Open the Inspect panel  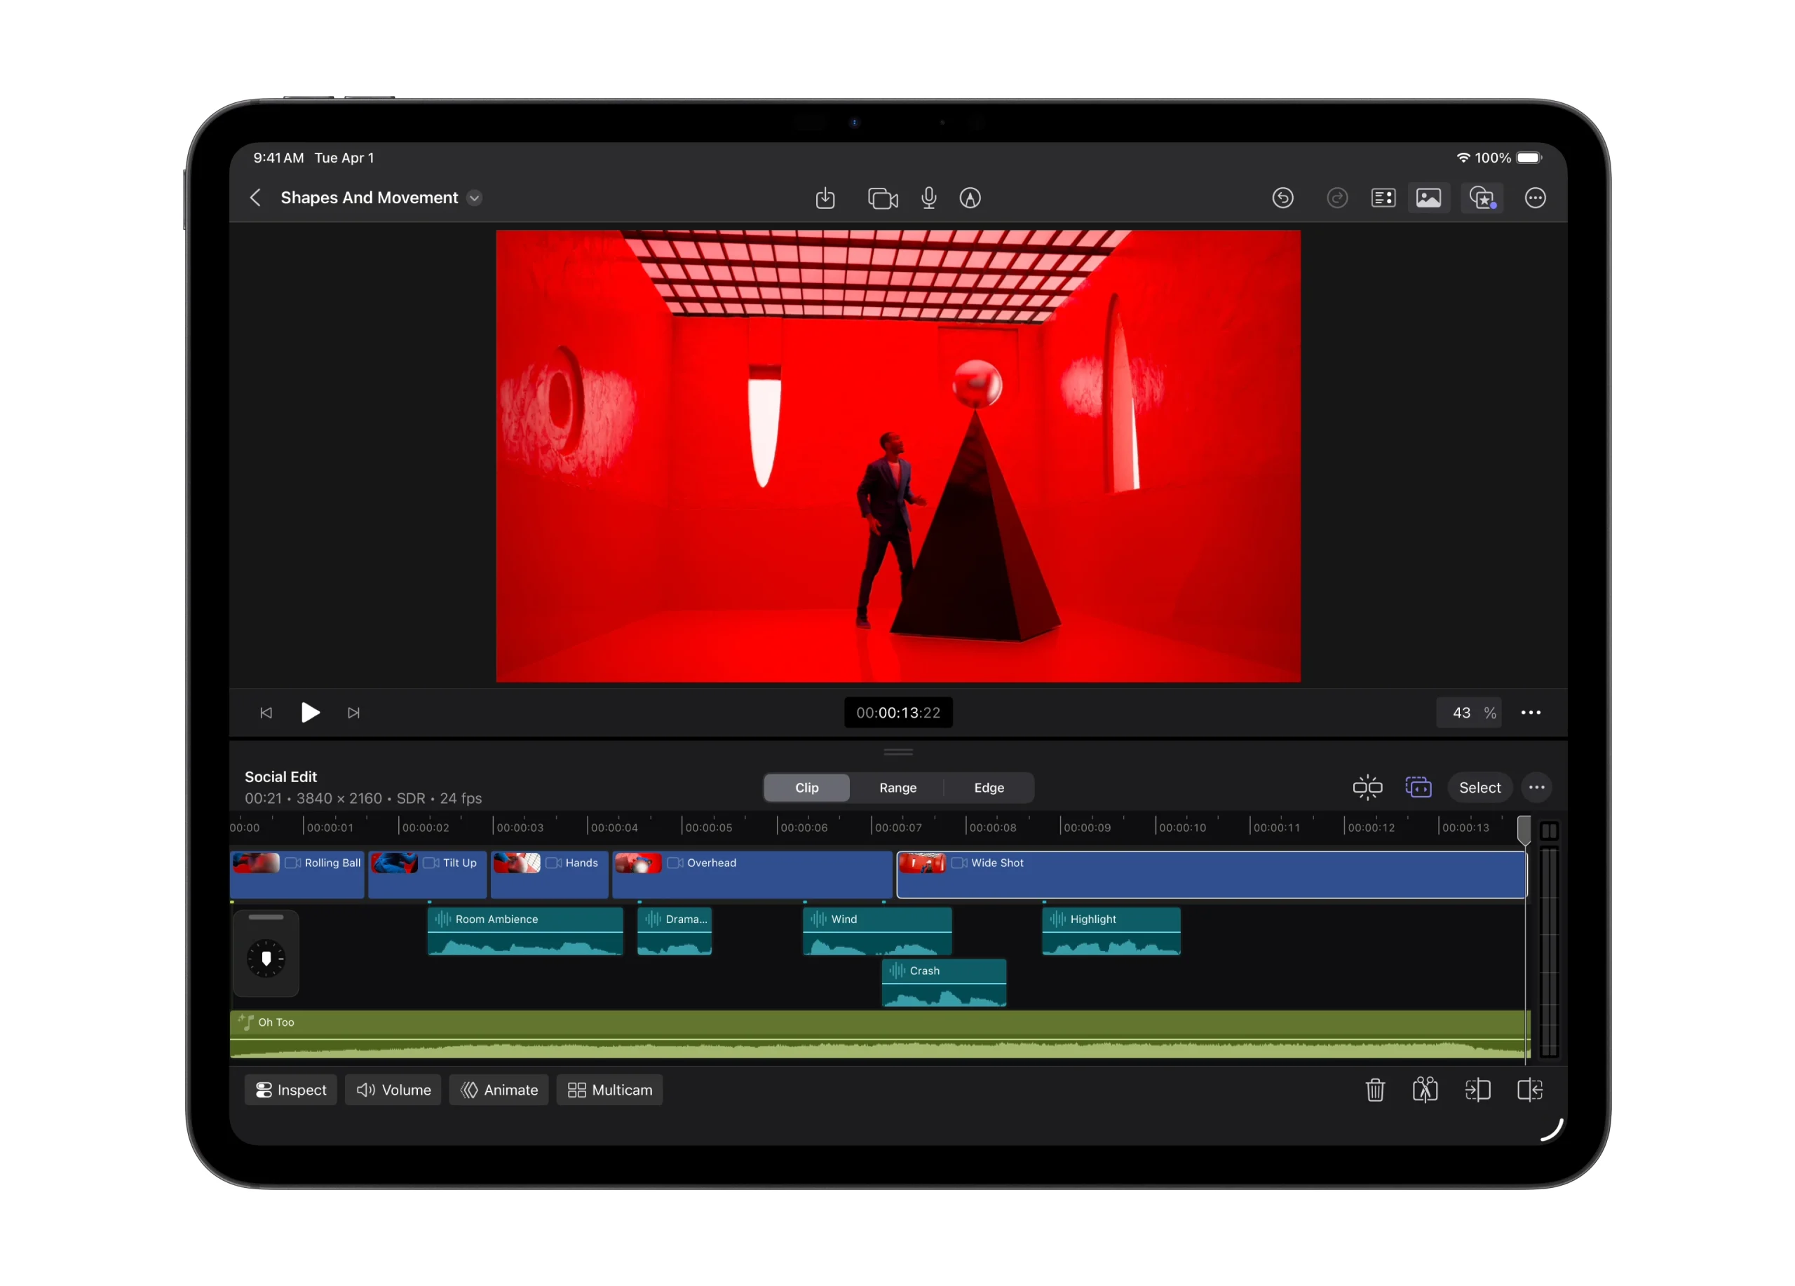pyautogui.click(x=290, y=1090)
